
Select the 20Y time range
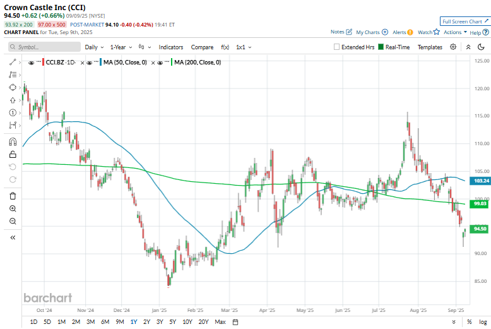coord(204,322)
